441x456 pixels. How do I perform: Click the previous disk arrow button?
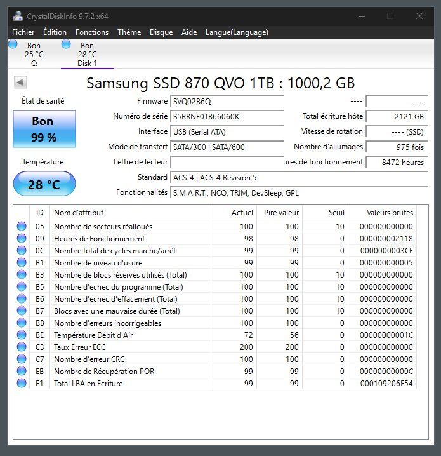(x=20, y=83)
